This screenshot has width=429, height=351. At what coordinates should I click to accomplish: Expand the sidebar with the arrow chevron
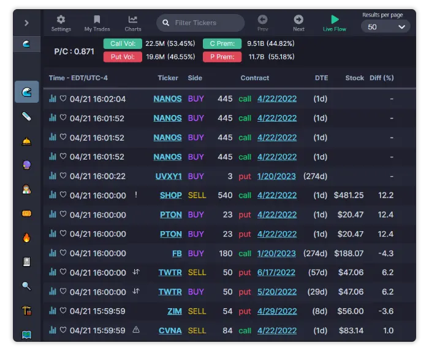tap(26, 23)
